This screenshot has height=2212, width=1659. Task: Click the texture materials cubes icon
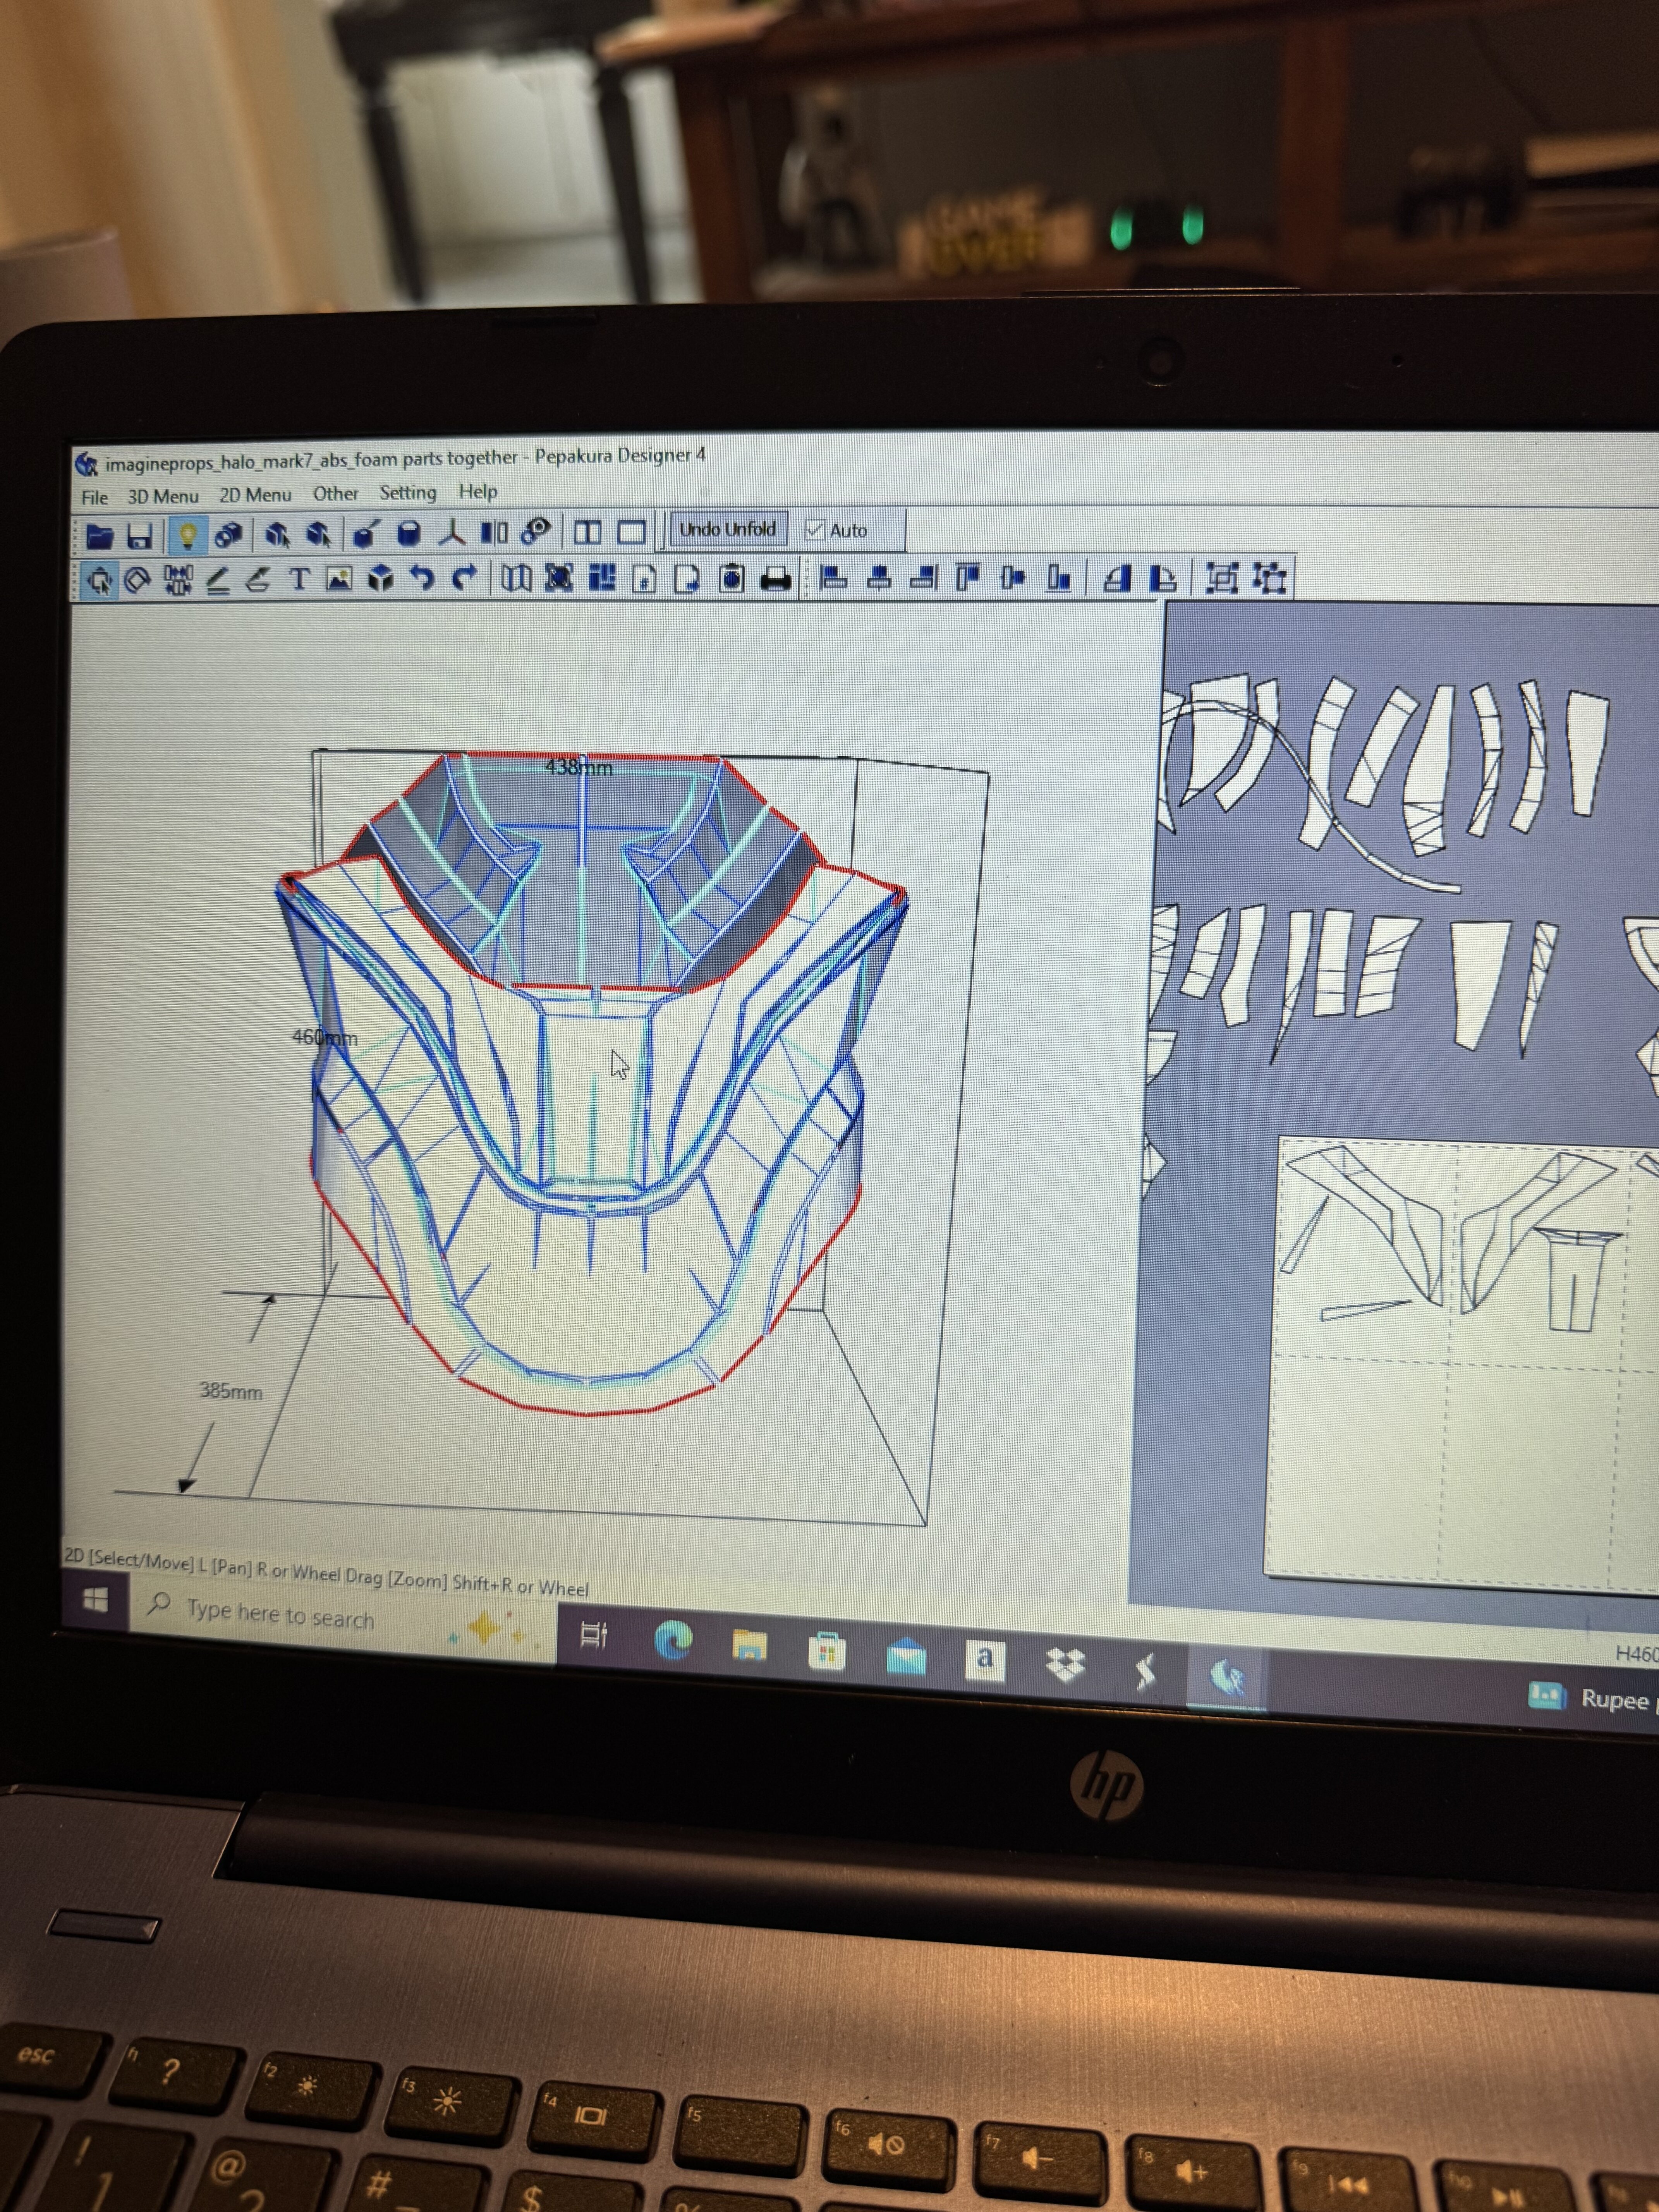(x=228, y=535)
